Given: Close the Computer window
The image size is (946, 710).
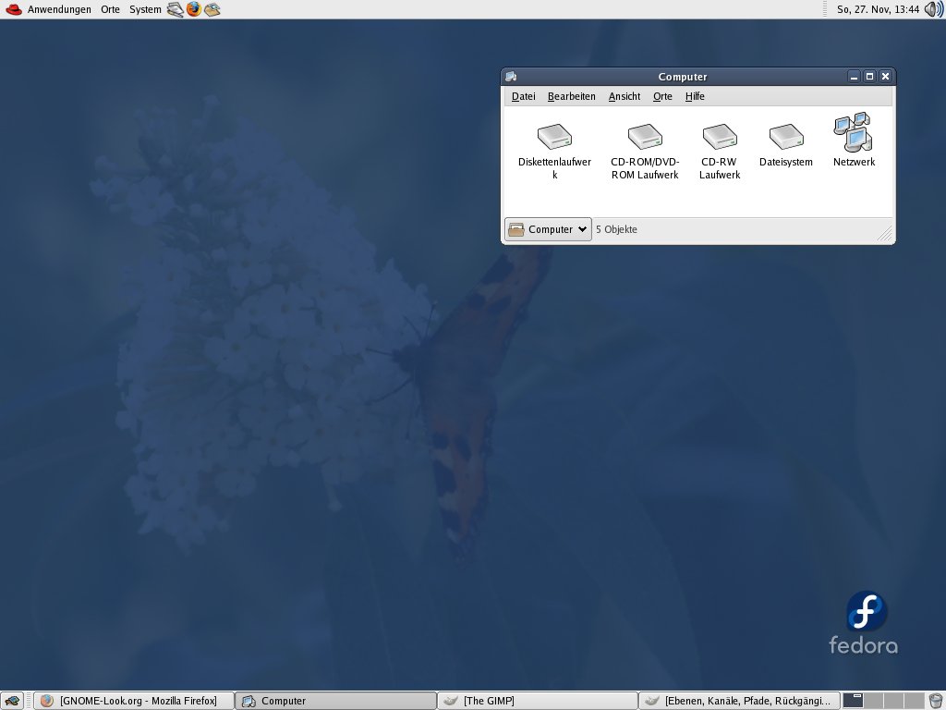Looking at the screenshot, I should pos(885,77).
